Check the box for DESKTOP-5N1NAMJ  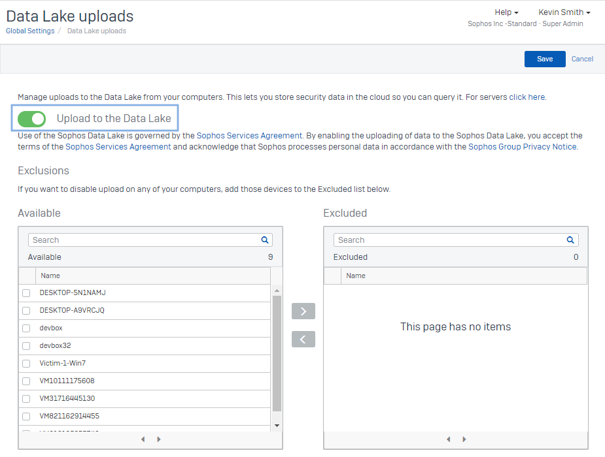[x=26, y=293]
